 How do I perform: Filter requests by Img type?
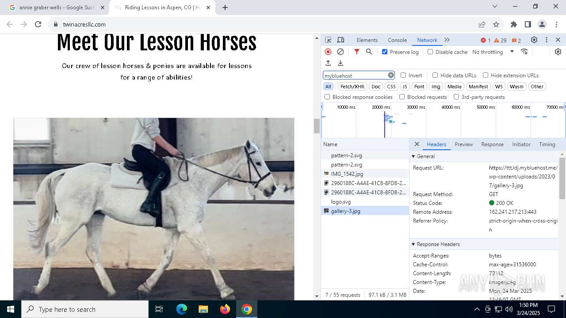tap(436, 87)
